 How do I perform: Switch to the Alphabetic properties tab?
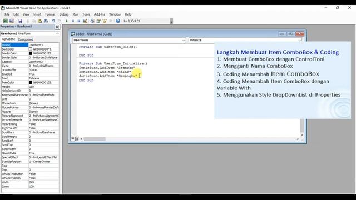coord(8,39)
